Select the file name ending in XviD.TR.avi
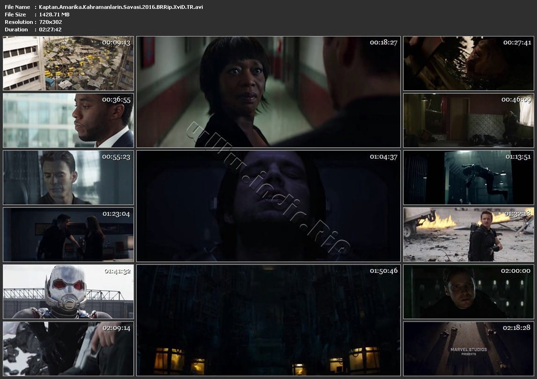This screenshot has width=537, height=379. coord(121,7)
